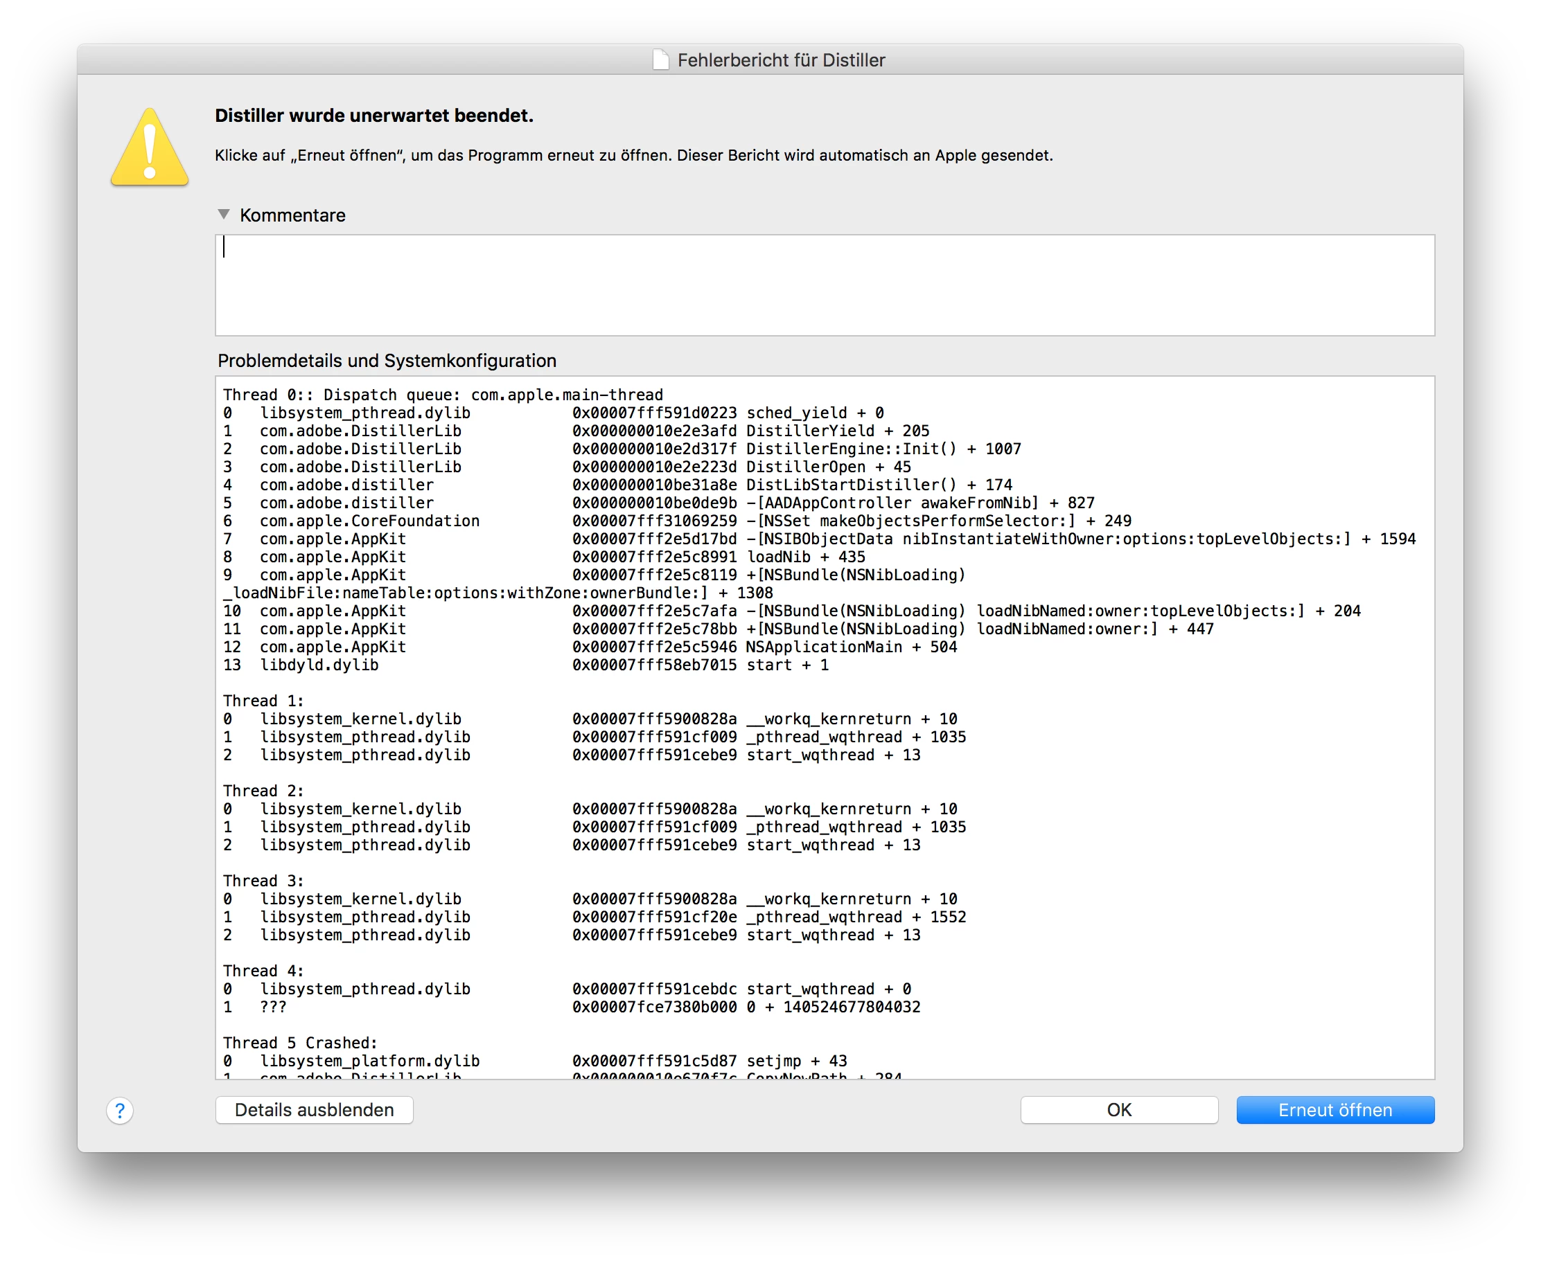Click the OK button
The width and height of the screenshot is (1541, 1263).
coord(1118,1109)
